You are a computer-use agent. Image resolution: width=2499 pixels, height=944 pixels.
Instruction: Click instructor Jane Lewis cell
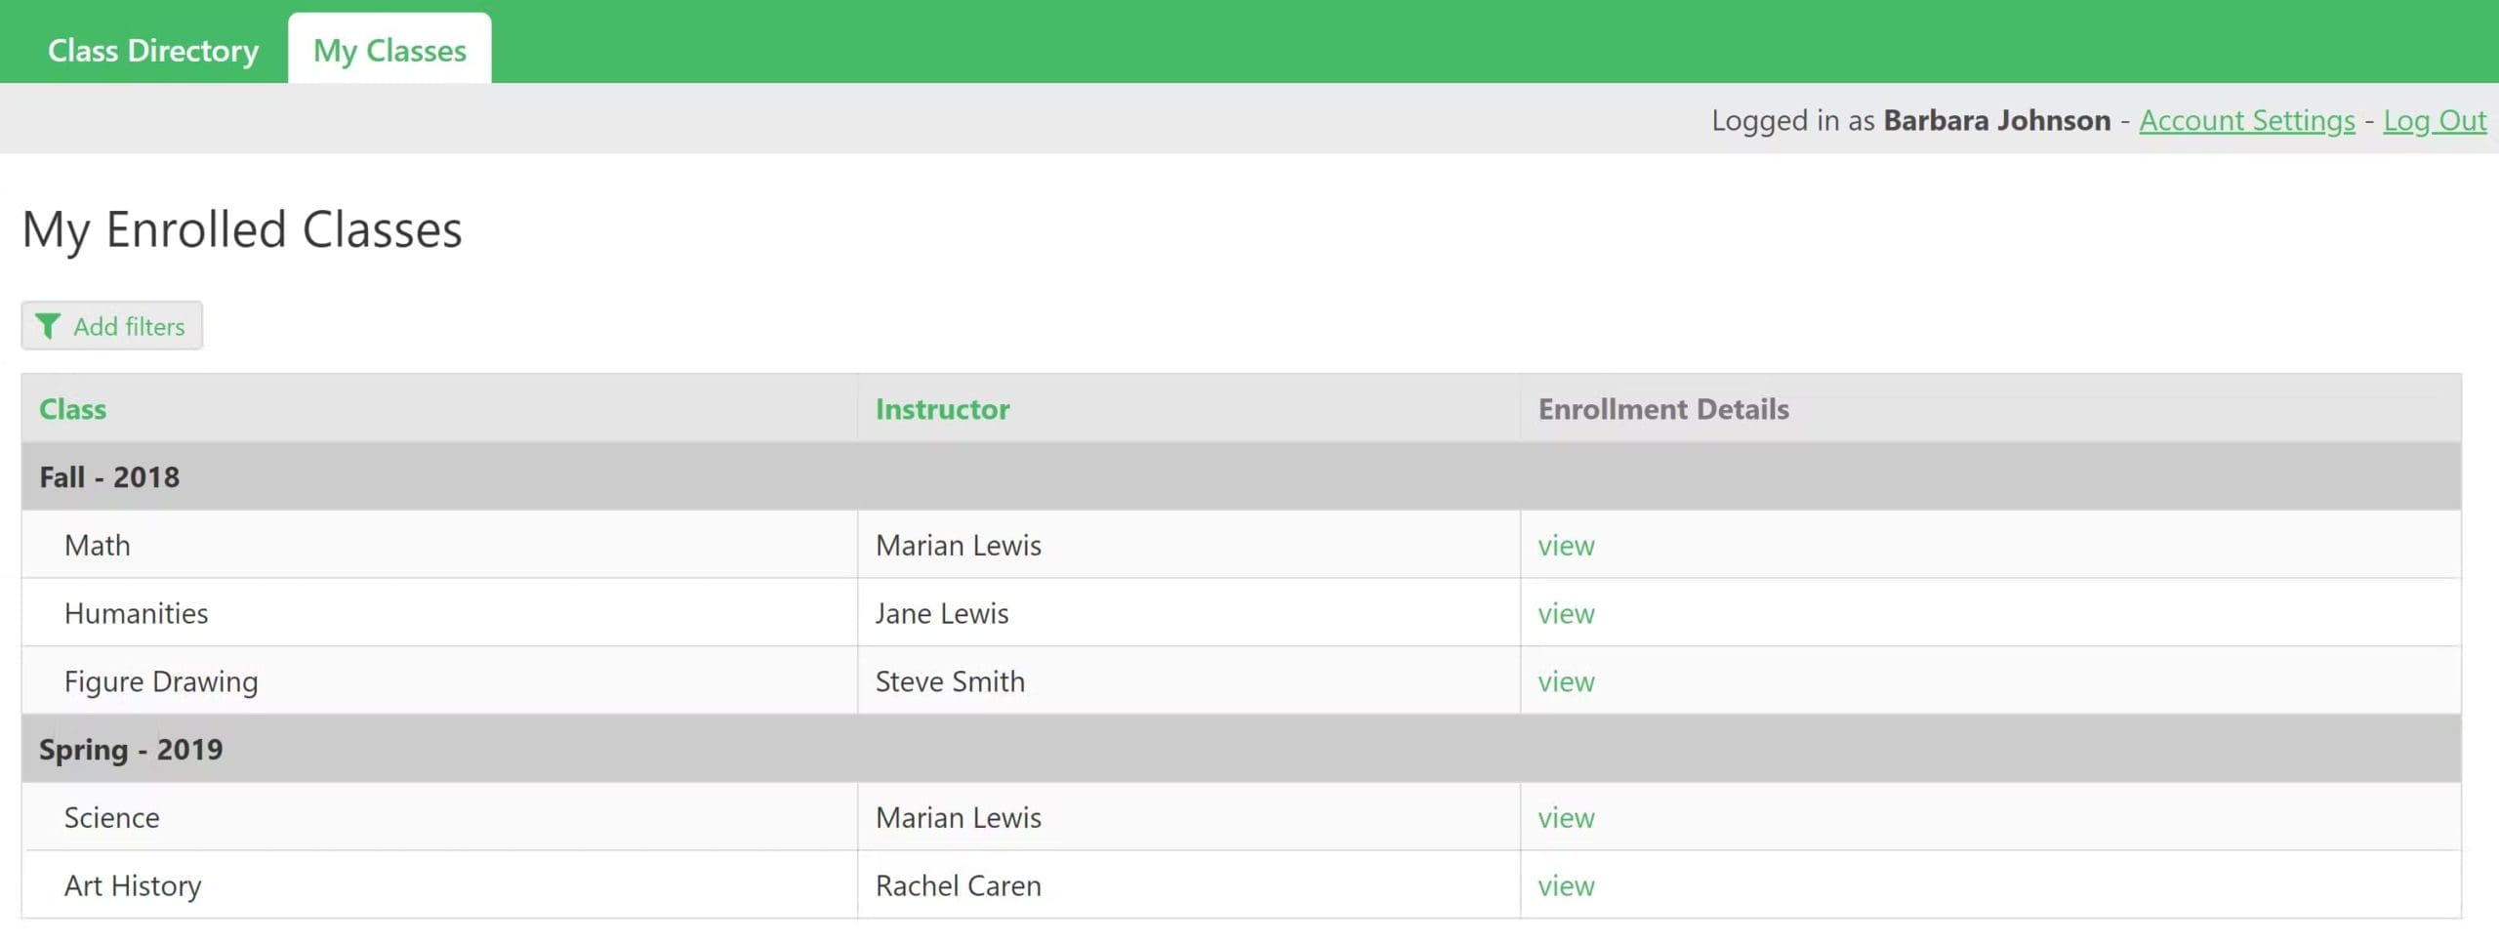click(942, 614)
